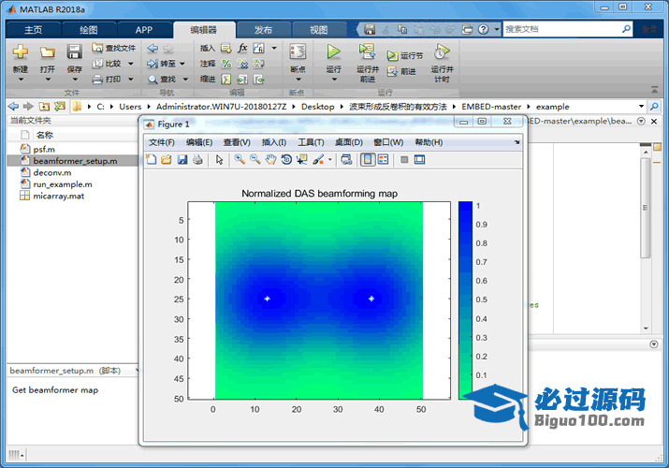Click the smart indent icon in ribbon

(x=226, y=79)
